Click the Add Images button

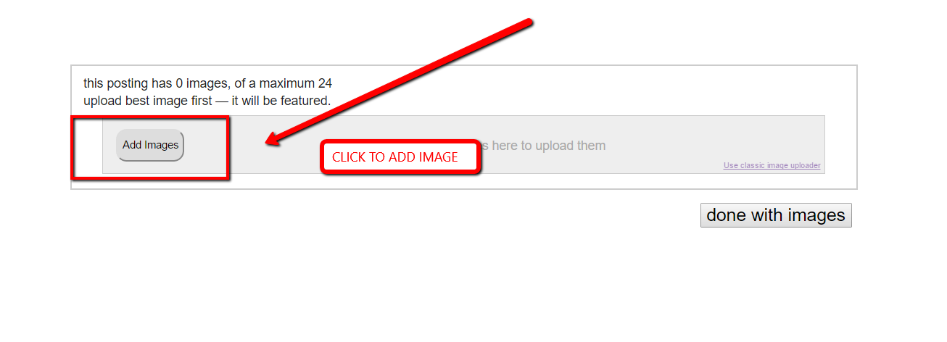[x=150, y=145]
